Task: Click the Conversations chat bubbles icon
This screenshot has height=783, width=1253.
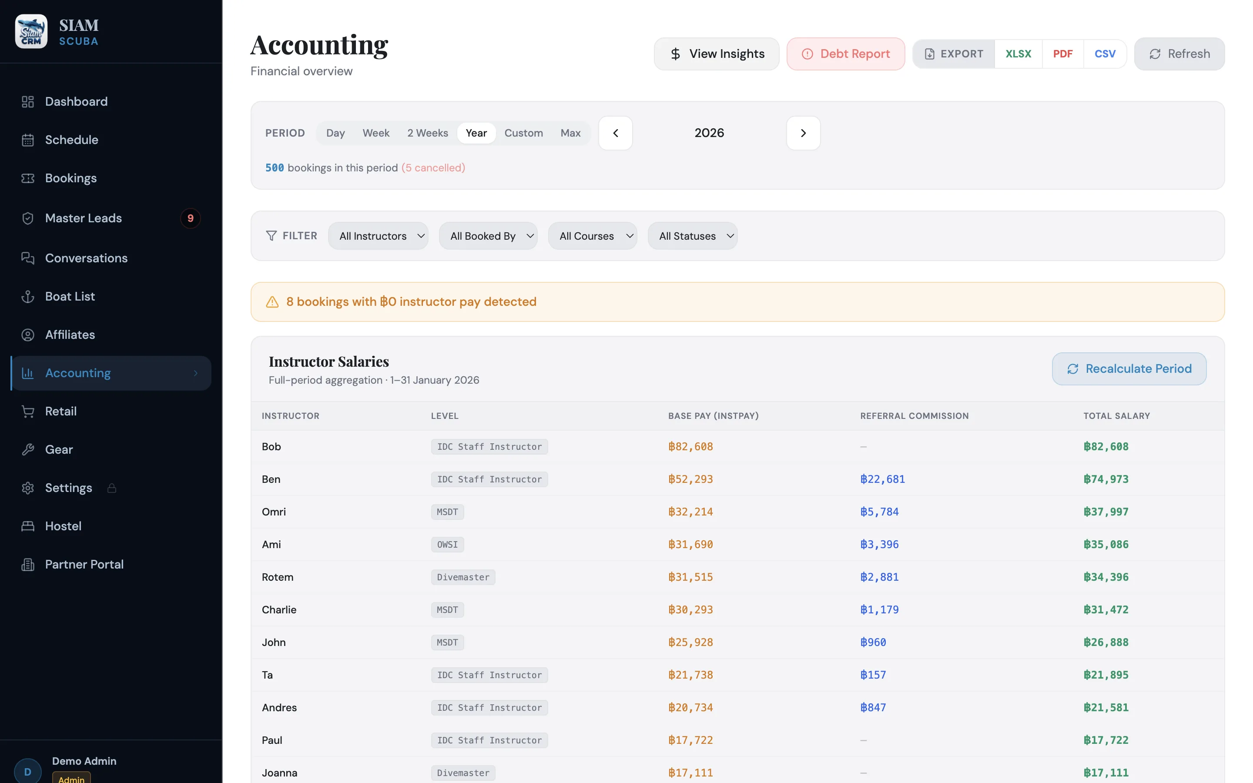Action: point(28,258)
